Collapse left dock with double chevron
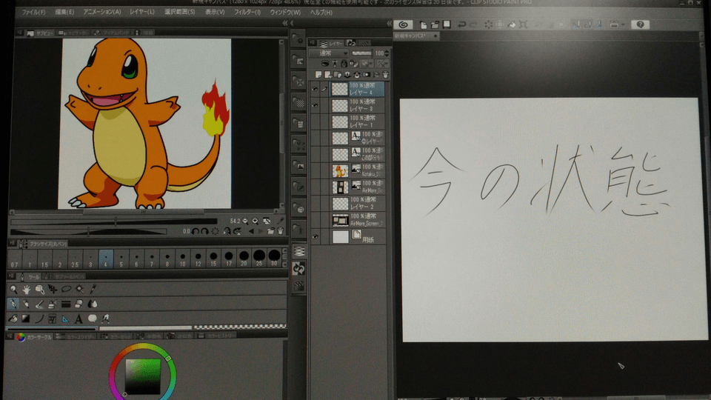 pyautogui.click(x=284, y=23)
